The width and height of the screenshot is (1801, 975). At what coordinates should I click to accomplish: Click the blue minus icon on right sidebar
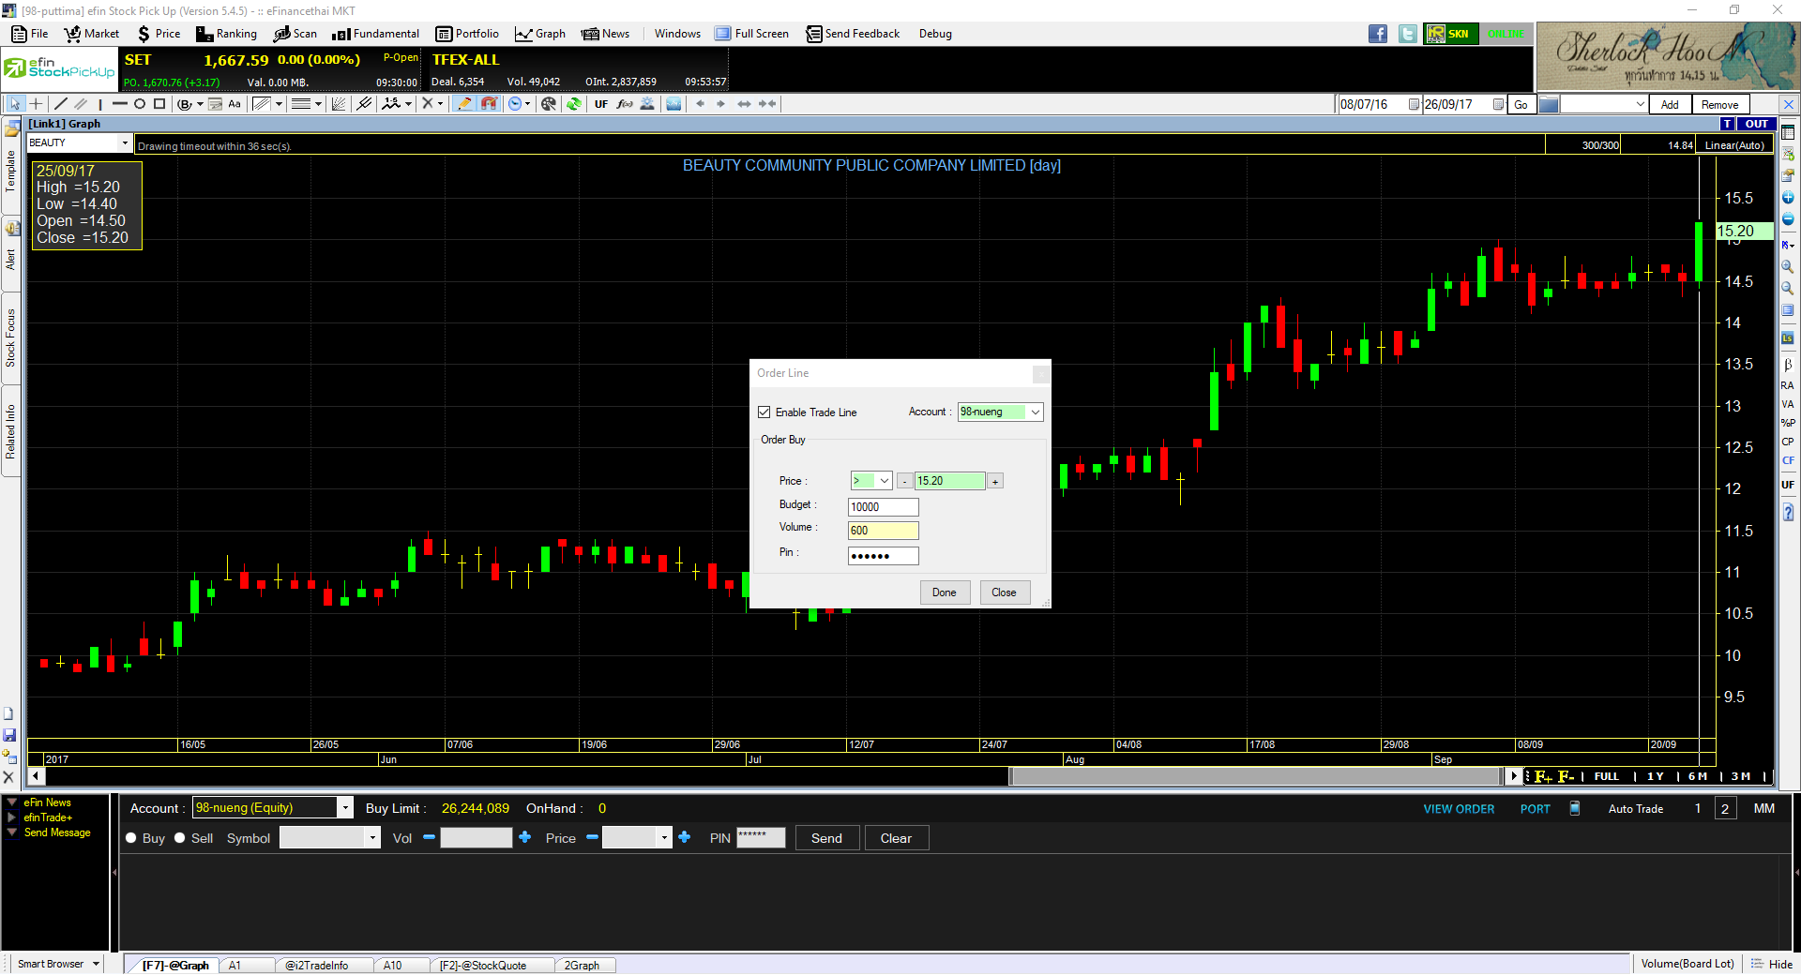pyautogui.click(x=1788, y=219)
